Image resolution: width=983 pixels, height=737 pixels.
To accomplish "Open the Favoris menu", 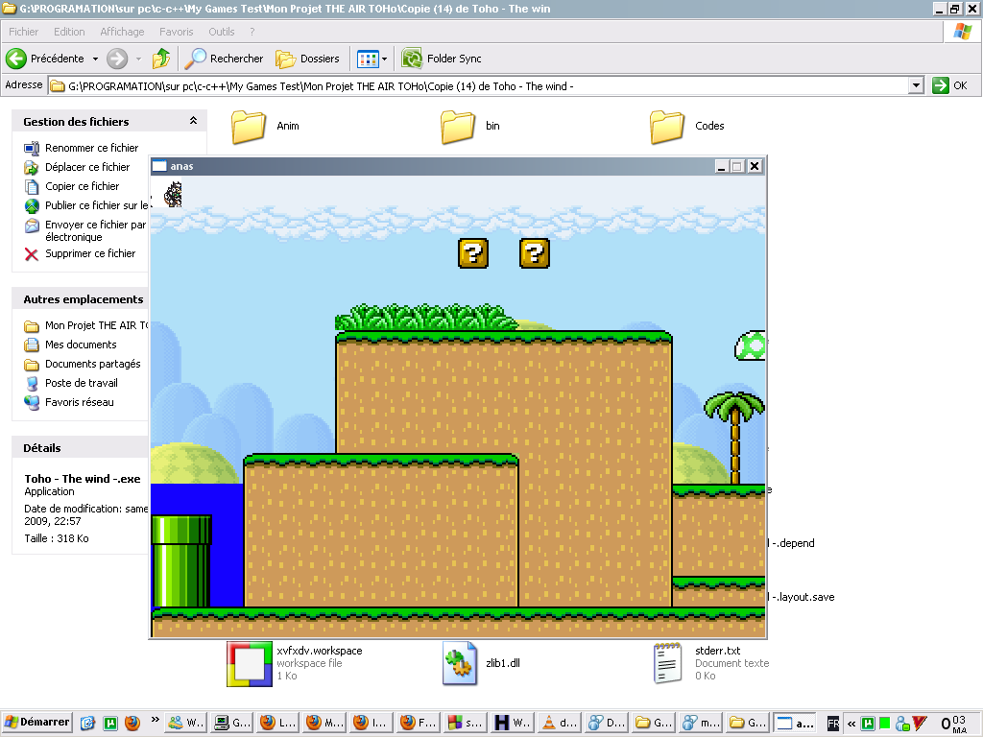I will tap(177, 32).
